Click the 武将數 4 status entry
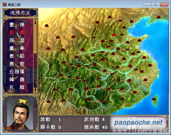 (x=94, y=119)
